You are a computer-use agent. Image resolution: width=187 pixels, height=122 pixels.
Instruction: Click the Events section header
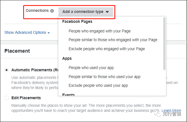coord(68,94)
